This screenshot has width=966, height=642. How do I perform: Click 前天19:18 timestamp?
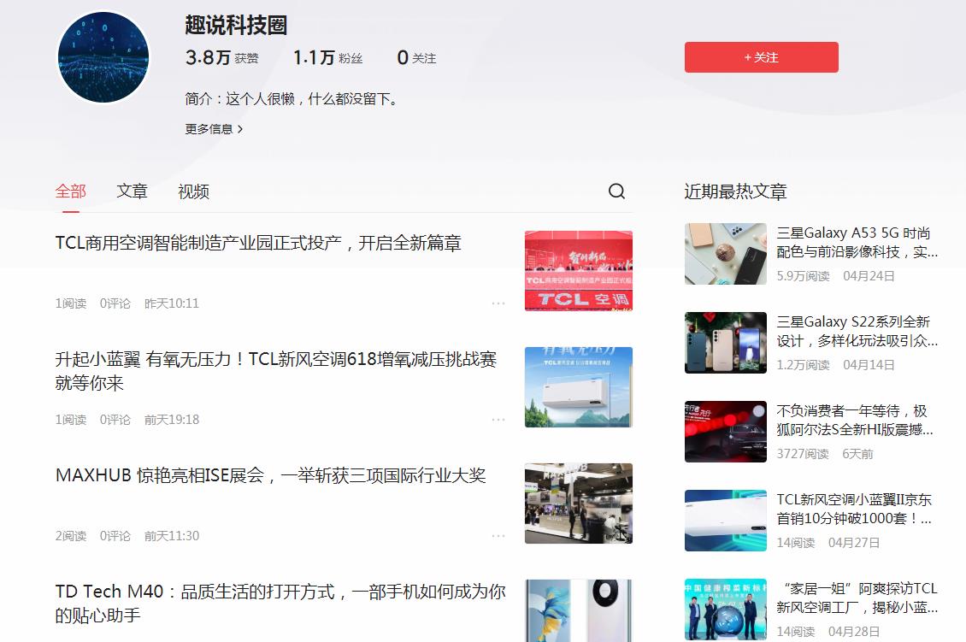(x=171, y=420)
